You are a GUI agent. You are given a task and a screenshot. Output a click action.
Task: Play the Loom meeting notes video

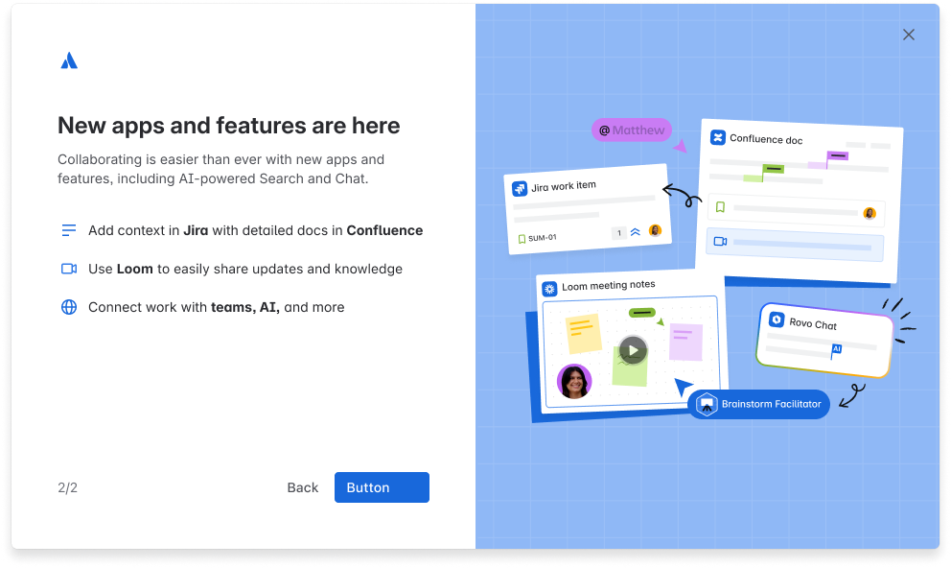point(633,350)
